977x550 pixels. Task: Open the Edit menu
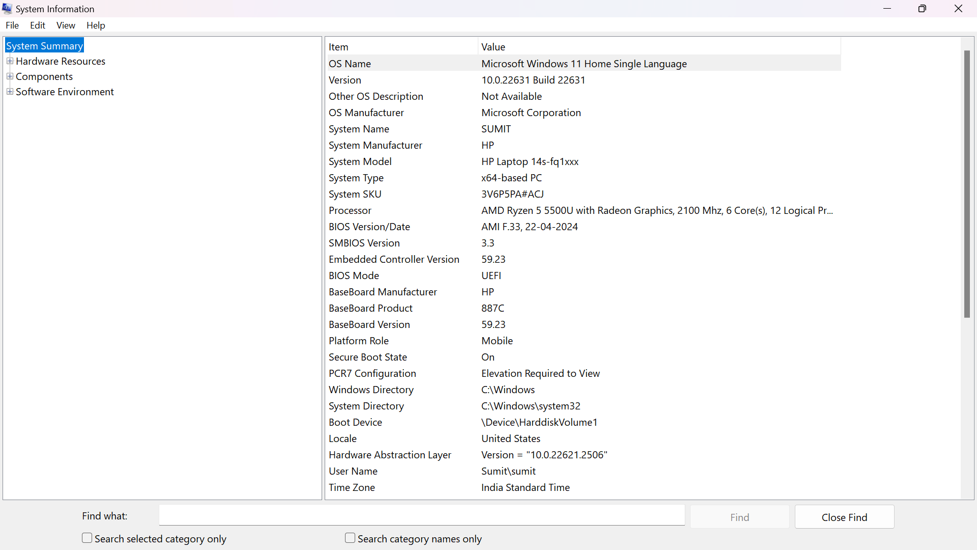[38, 25]
